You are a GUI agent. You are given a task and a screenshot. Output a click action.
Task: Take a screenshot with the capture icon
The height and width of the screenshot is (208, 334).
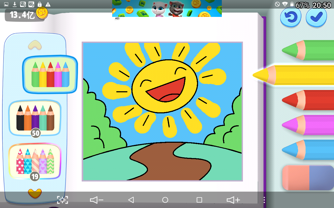click(63, 200)
